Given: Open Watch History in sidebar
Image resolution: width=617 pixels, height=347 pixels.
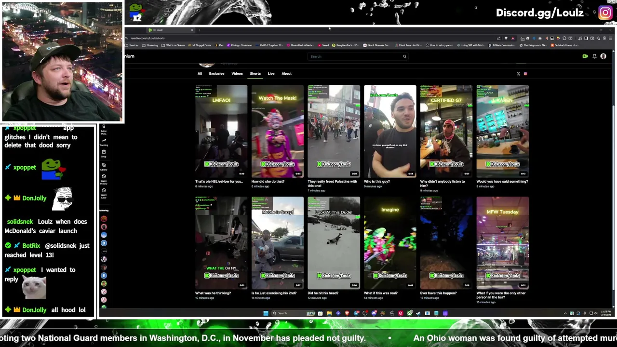Looking at the screenshot, I should [104, 179].
